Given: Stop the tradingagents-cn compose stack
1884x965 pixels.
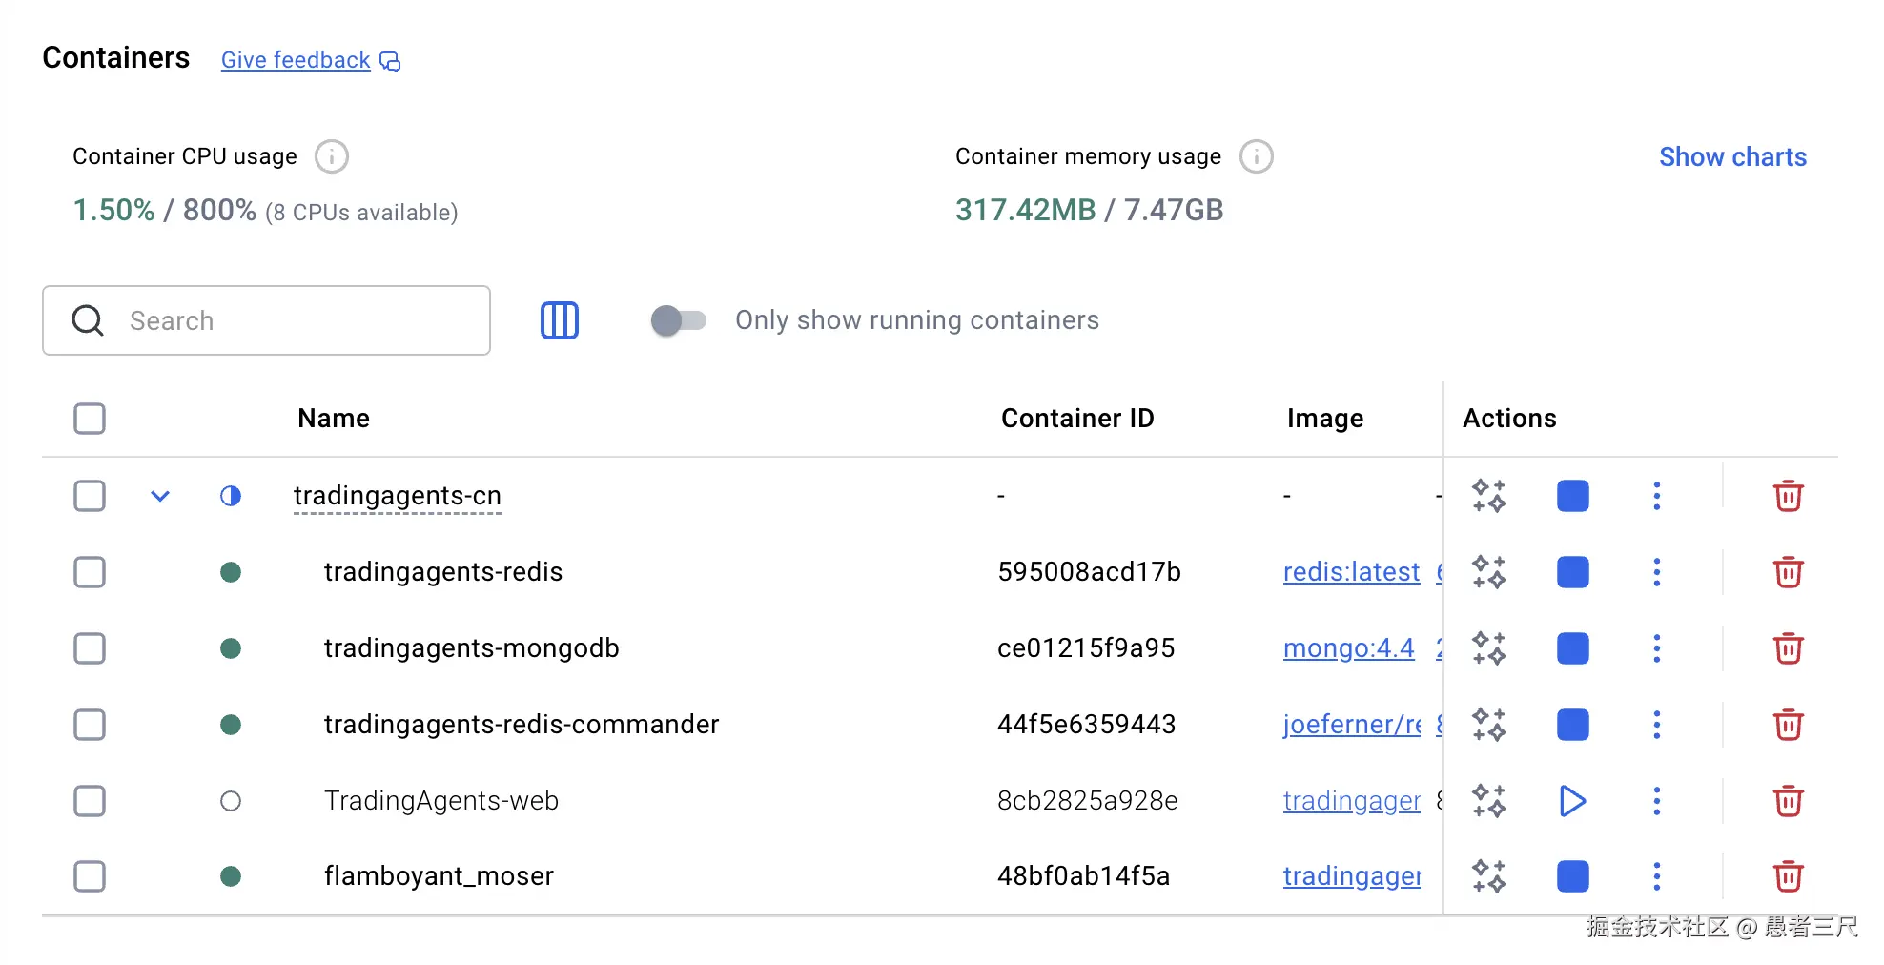Looking at the screenshot, I should (x=1572, y=496).
